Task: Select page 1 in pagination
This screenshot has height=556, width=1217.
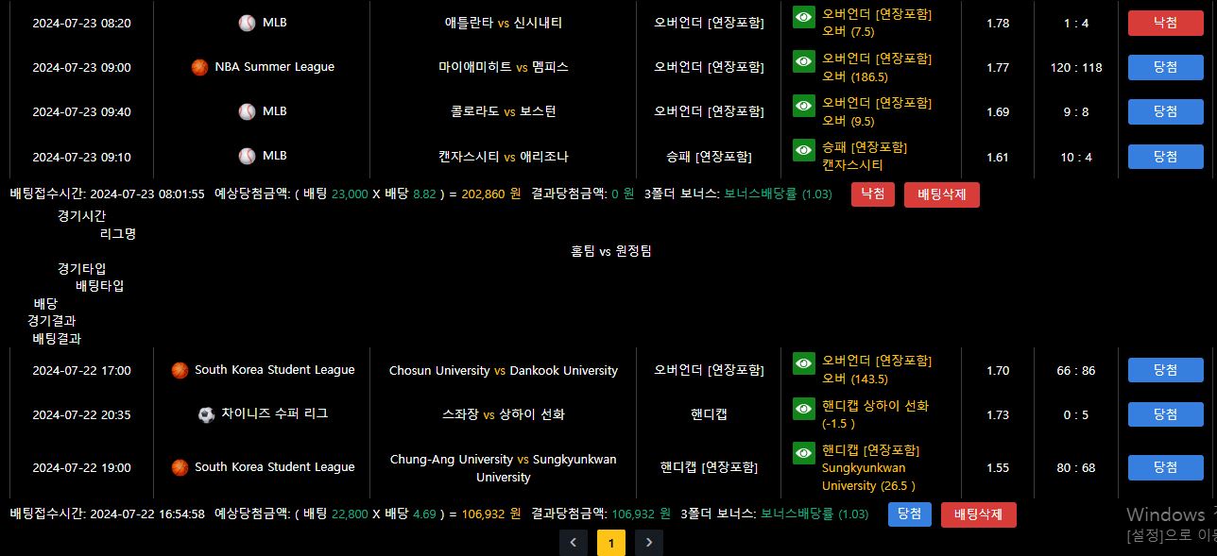Action: (x=611, y=543)
